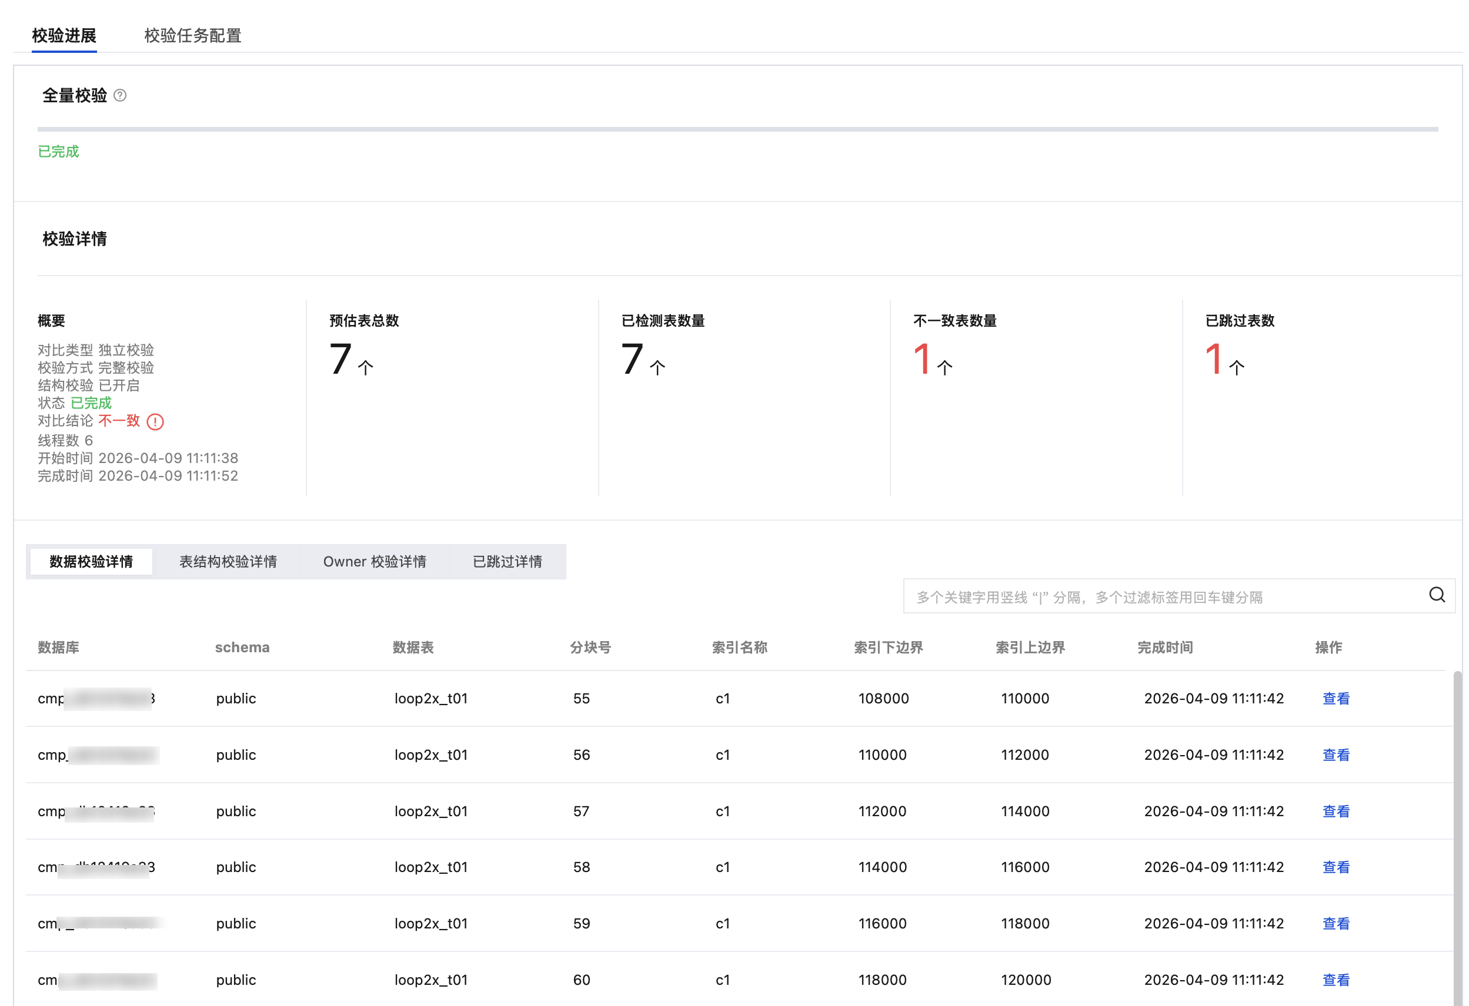Click help icon next to 全量校验
This screenshot has width=1469, height=1006.
119,95
